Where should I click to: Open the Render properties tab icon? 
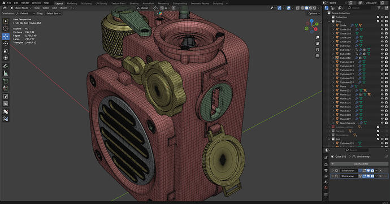pyautogui.click(x=326, y=164)
